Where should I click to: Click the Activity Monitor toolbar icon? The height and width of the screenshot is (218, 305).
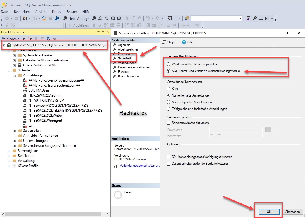click(170, 18)
